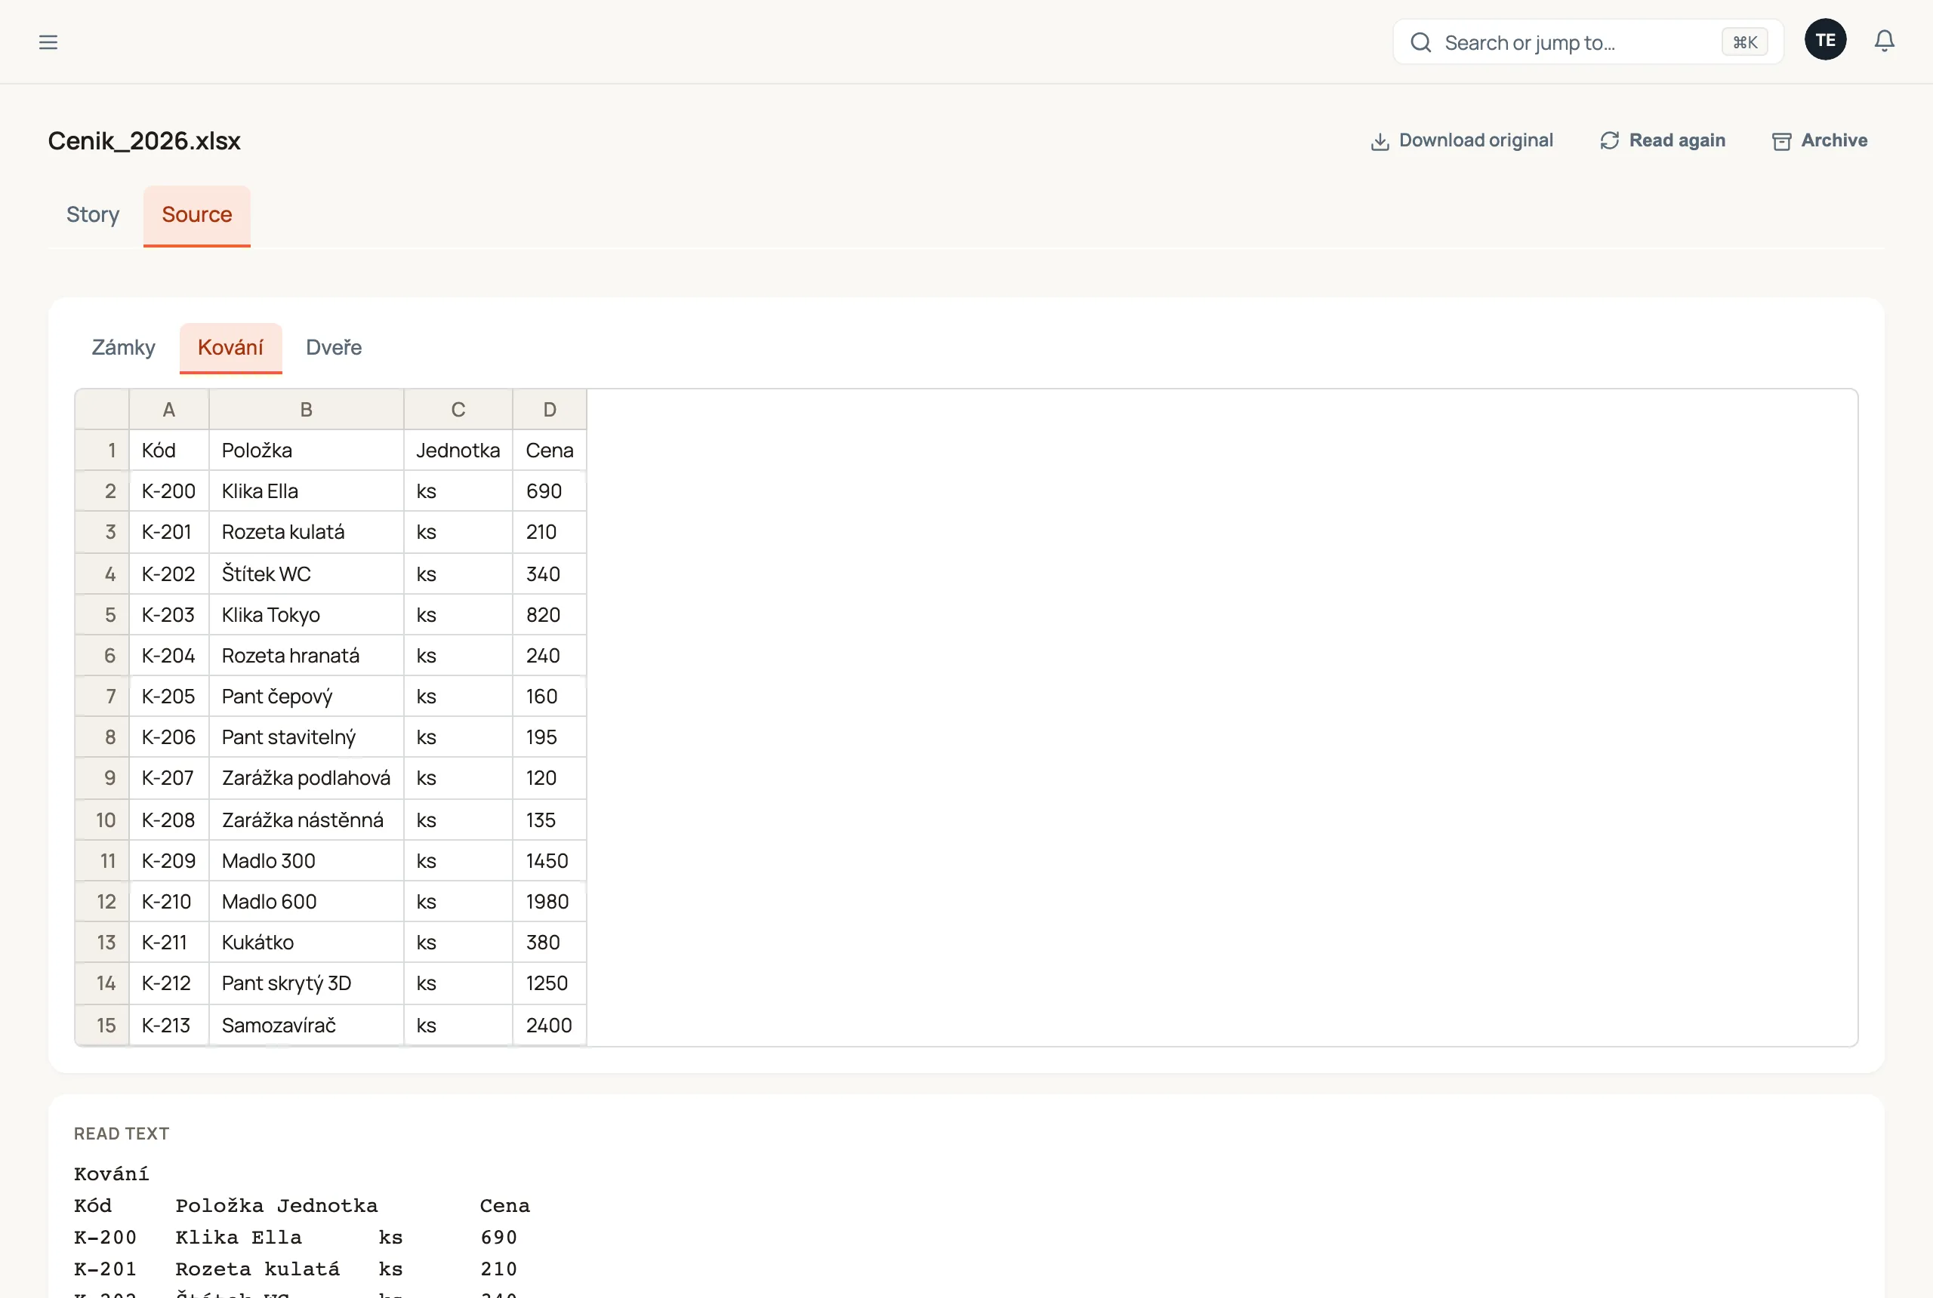The image size is (1933, 1298).
Task: Click the cell 'Pant čepový'
Action: pos(307,697)
